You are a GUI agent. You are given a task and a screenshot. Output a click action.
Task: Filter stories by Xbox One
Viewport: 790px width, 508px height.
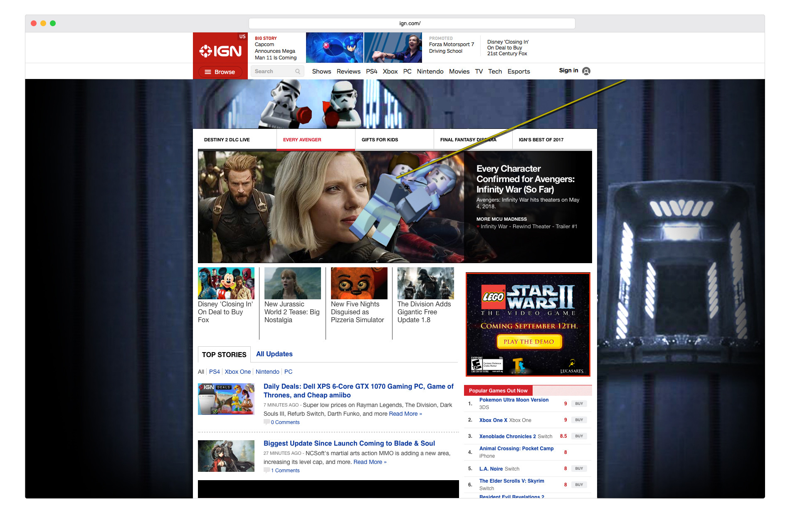point(238,372)
